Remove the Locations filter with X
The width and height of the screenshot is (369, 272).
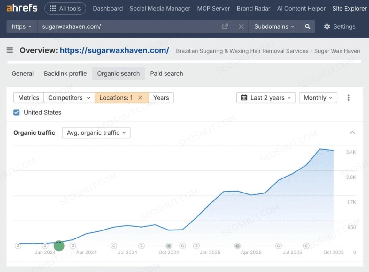pyautogui.click(x=140, y=98)
